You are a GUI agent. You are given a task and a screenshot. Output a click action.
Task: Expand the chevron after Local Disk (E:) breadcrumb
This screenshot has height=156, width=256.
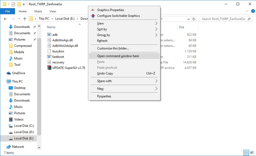point(77,19)
